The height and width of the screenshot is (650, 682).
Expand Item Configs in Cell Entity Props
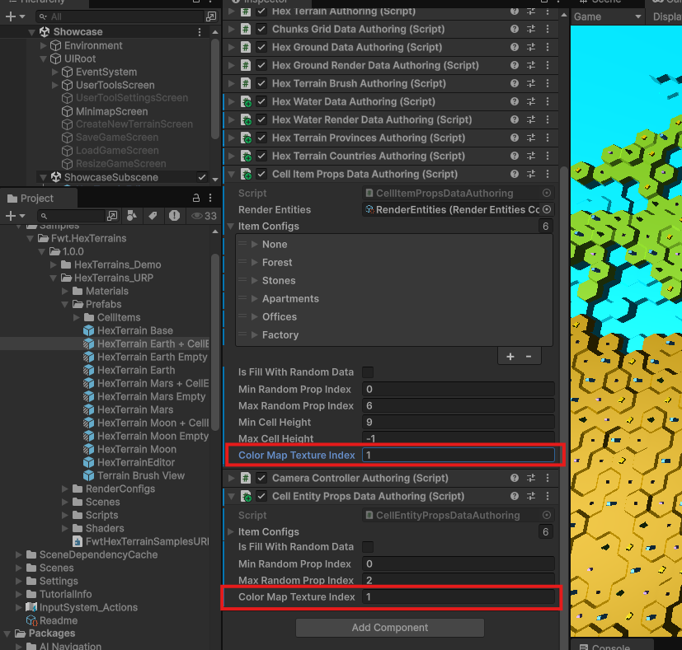[x=231, y=532]
